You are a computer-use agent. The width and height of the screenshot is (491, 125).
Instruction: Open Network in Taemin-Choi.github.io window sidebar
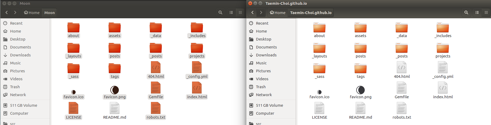271,95
